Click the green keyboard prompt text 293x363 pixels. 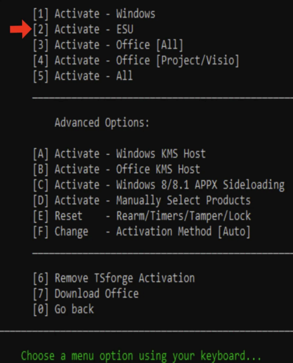click(x=141, y=356)
